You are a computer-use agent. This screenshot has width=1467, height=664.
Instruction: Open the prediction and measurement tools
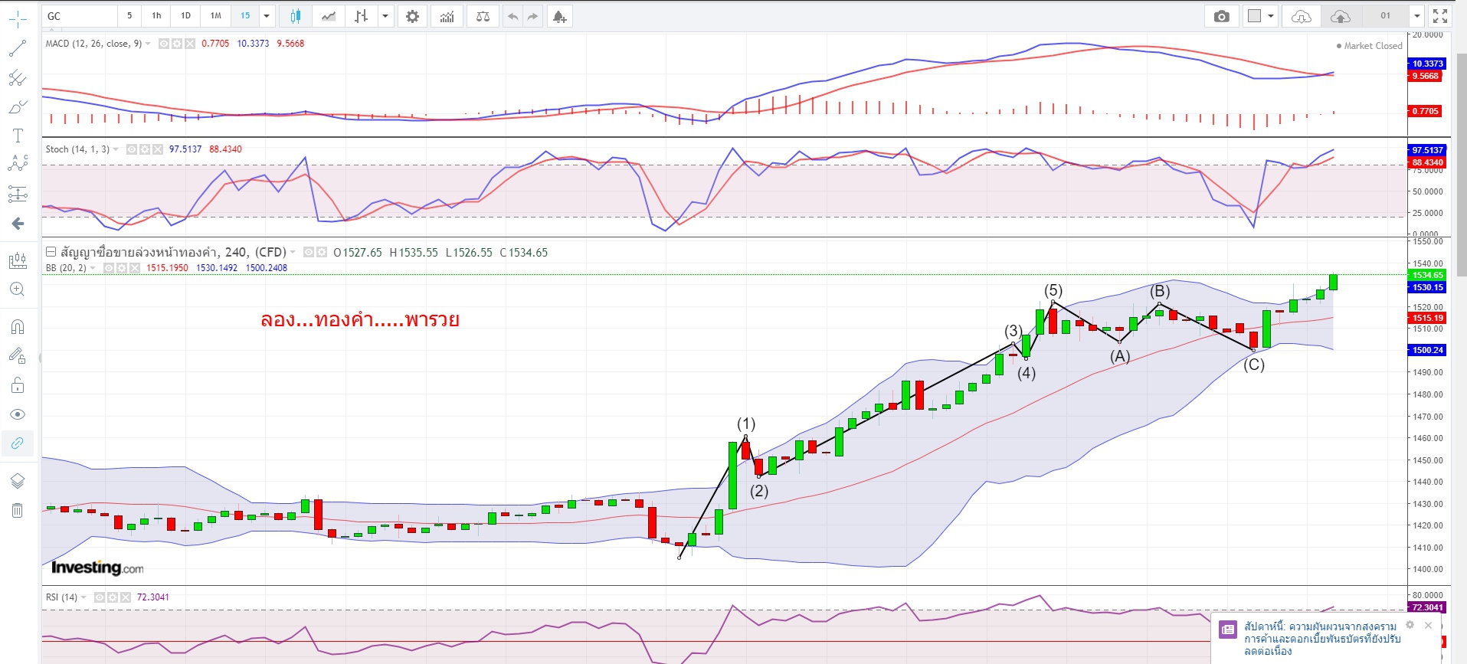click(18, 195)
